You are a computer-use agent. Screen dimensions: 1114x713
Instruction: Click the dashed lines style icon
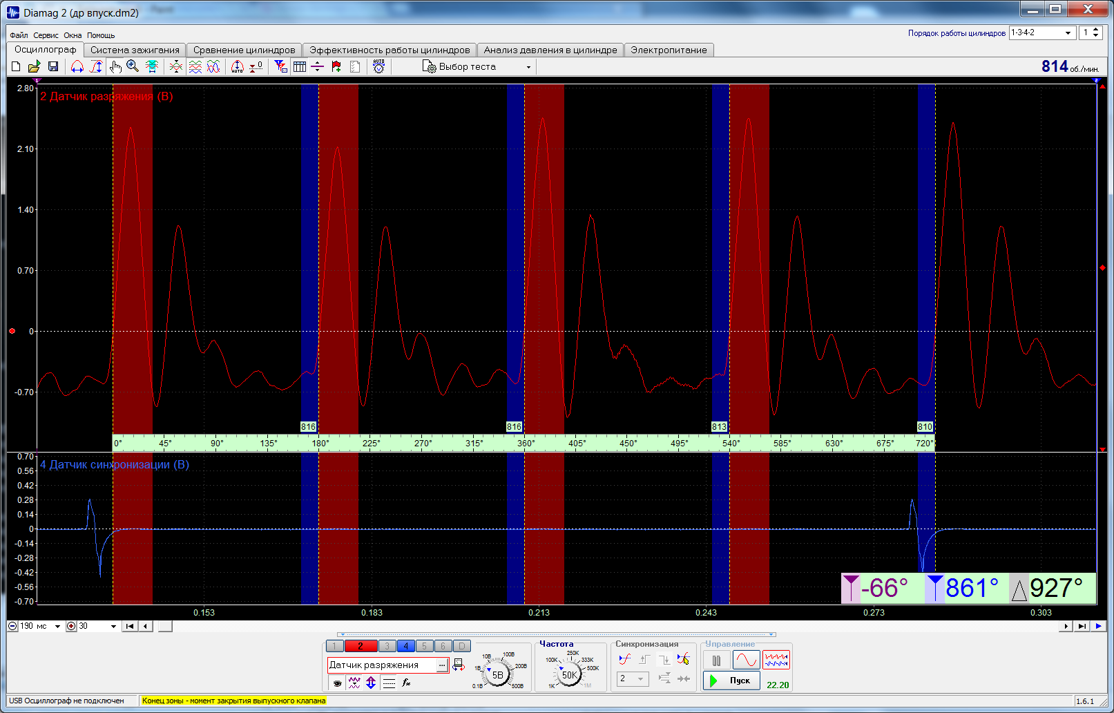pyautogui.click(x=389, y=683)
